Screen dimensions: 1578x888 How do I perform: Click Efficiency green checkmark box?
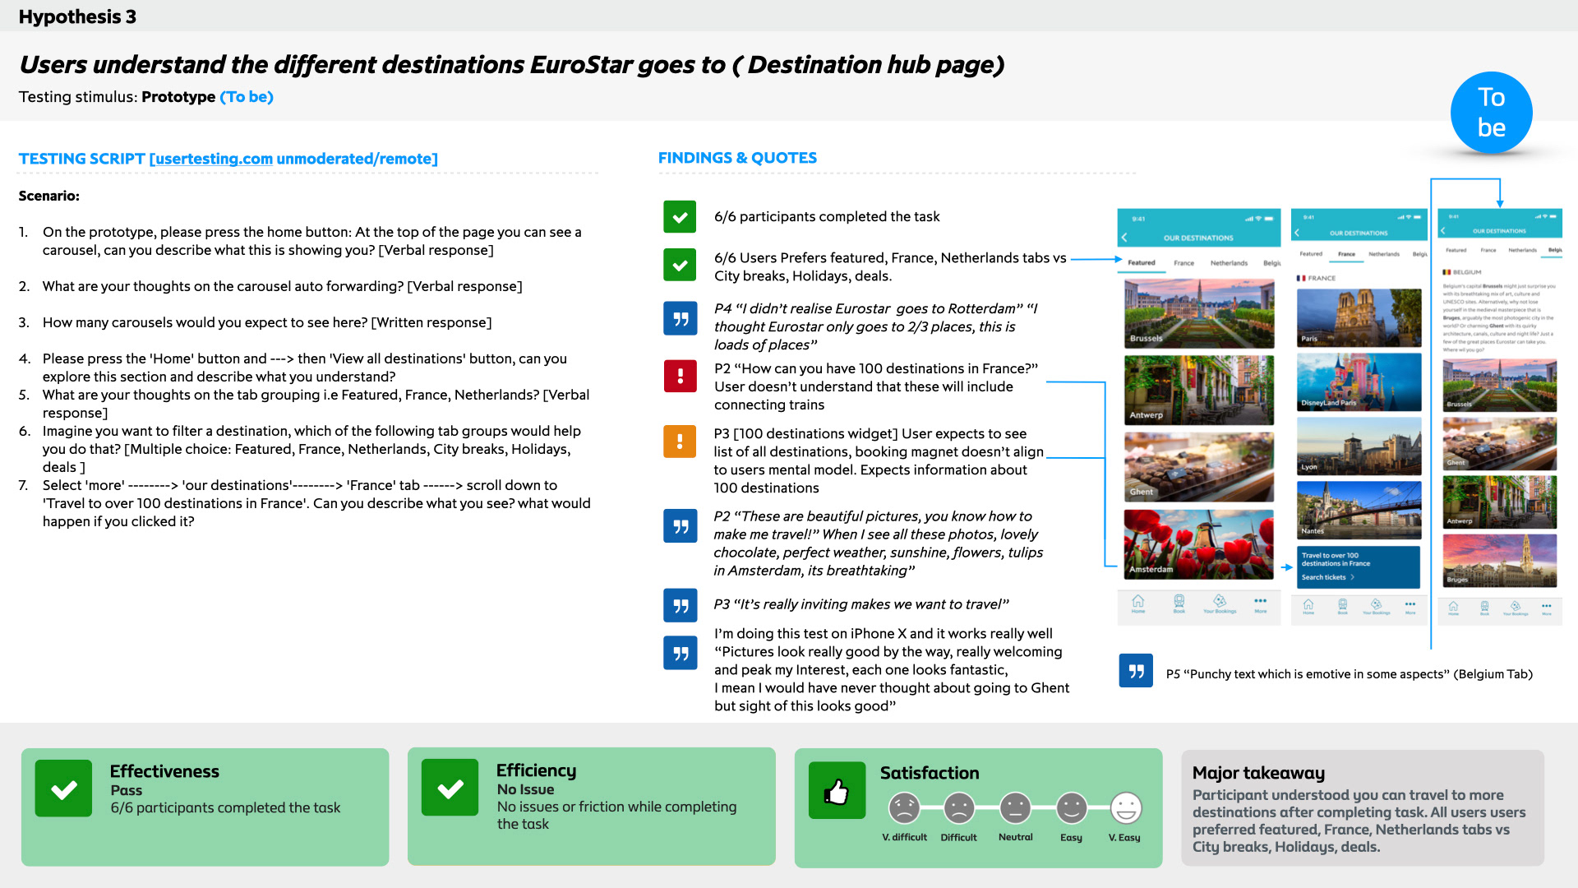(450, 788)
